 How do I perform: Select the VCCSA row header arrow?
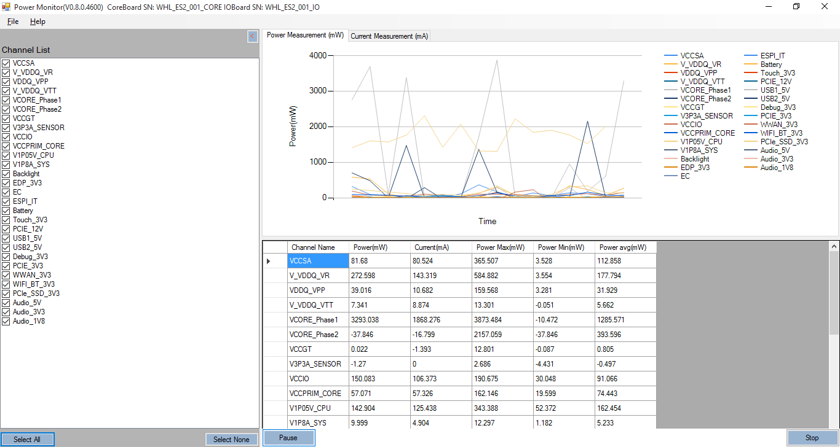coord(275,261)
